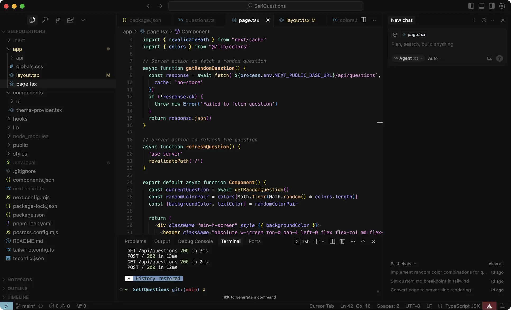Open tailwind.config.ts file
Viewport: 511px width, 310px height.
pyautogui.click(x=58, y=250)
